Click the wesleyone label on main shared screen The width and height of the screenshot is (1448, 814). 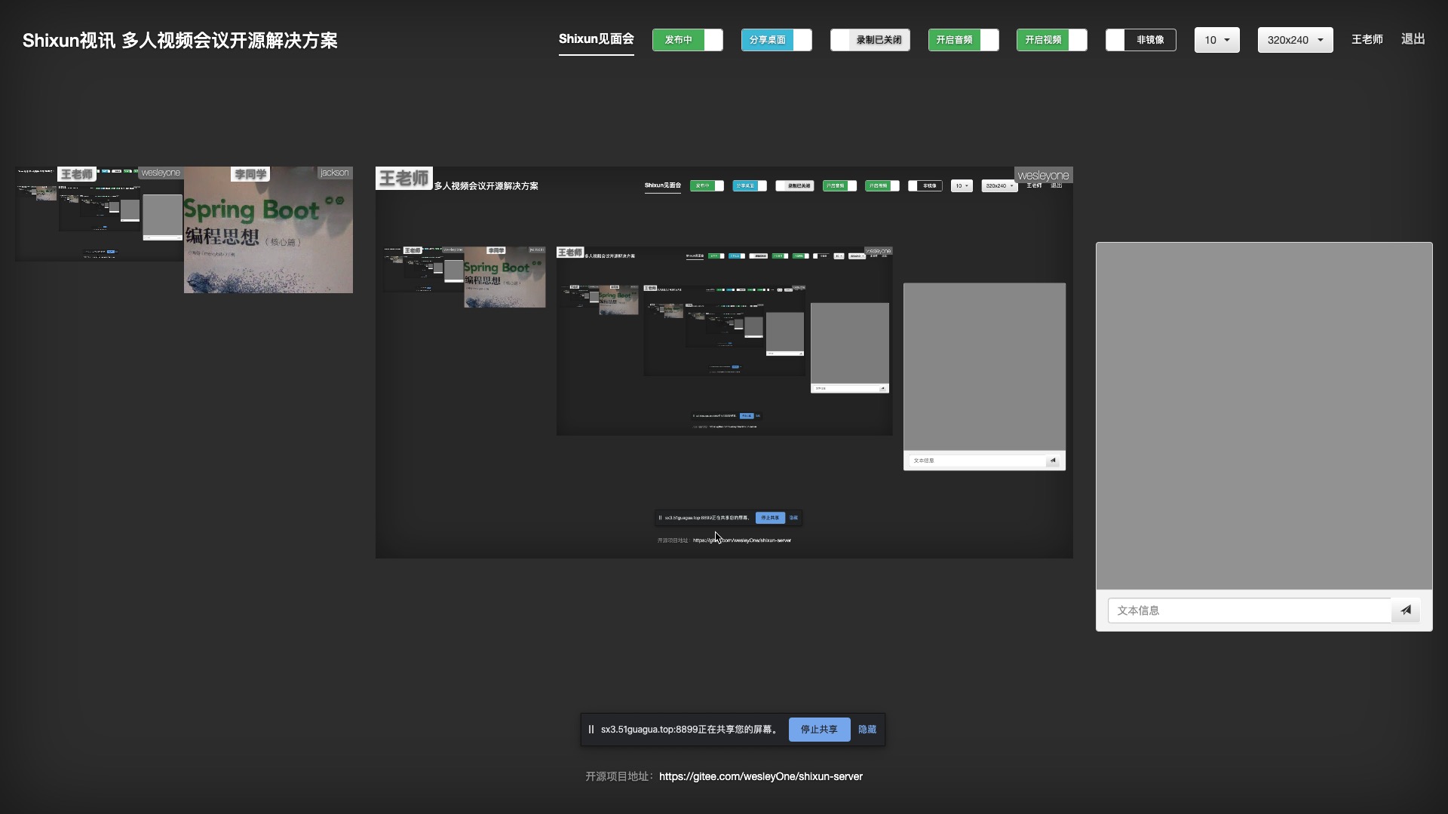click(x=1043, y=176)
